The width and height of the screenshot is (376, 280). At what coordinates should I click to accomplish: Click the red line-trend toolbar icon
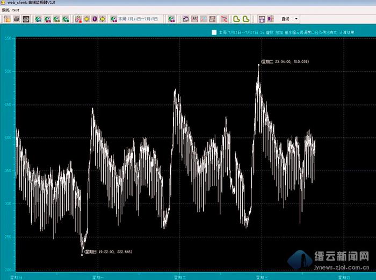224,19
